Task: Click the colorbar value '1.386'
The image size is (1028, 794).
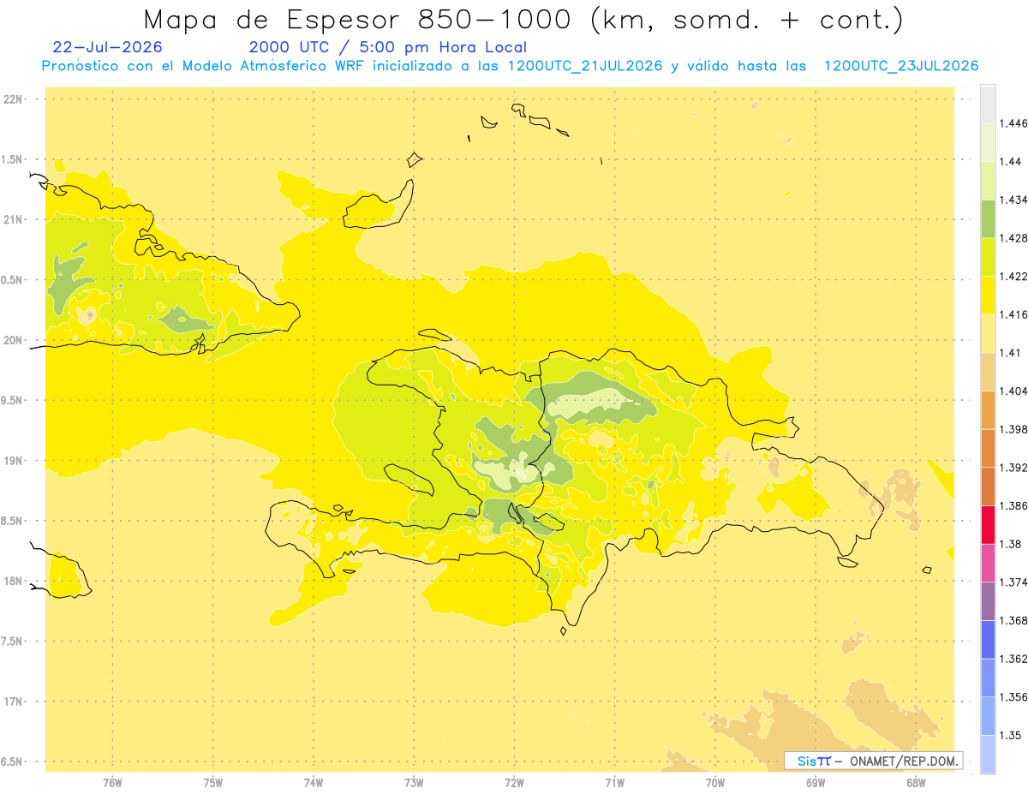Action: point(1013,506)
